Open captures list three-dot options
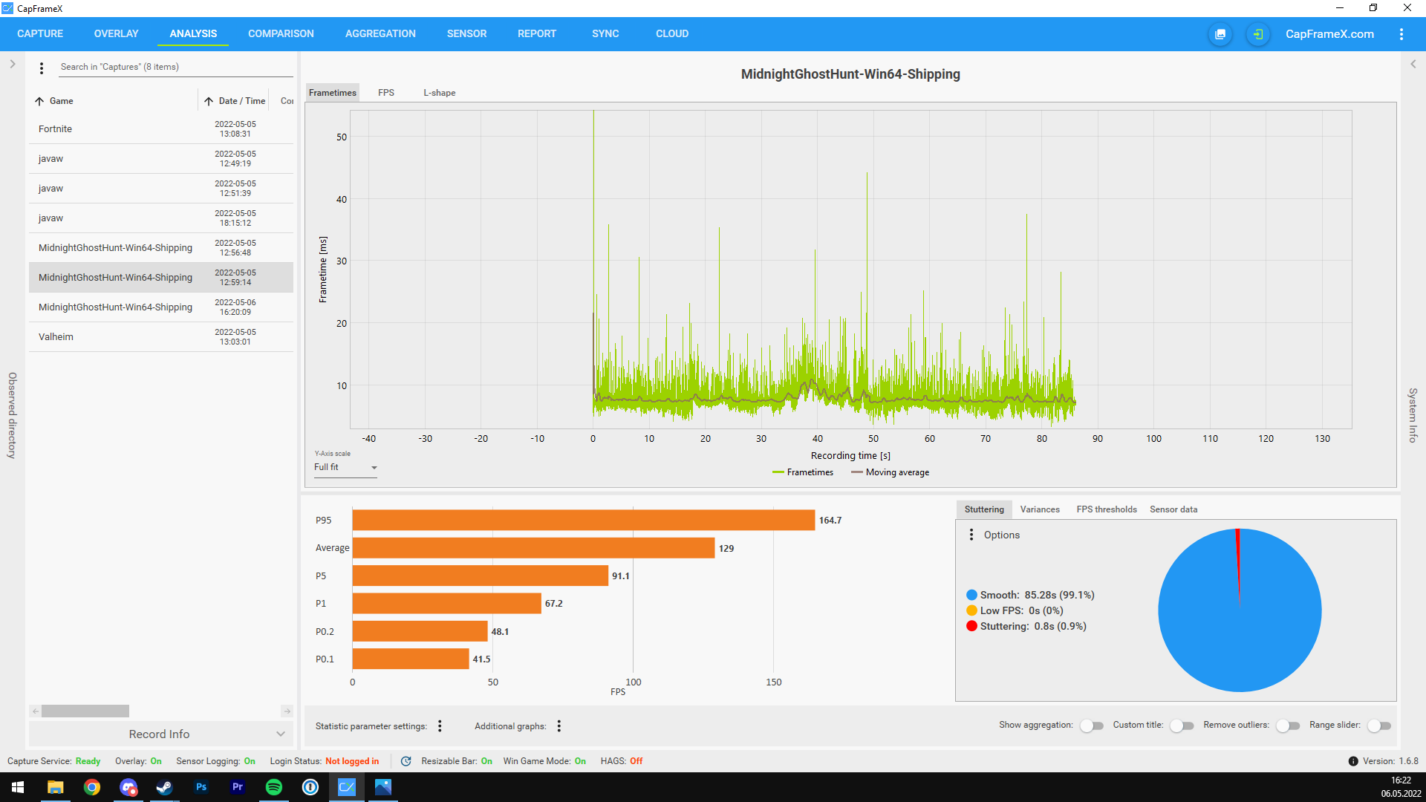1426x802 pixels. tap(42, 68)
